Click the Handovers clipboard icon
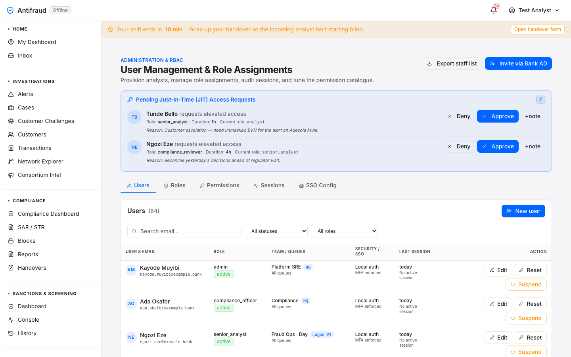Screen dimensions: 571x357 pos(11,268)
